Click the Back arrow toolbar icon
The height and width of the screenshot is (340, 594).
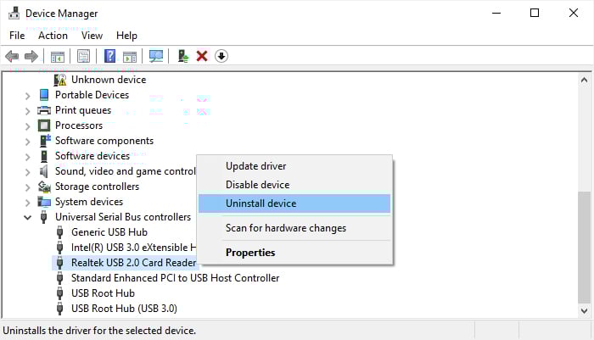click(12, 57)
